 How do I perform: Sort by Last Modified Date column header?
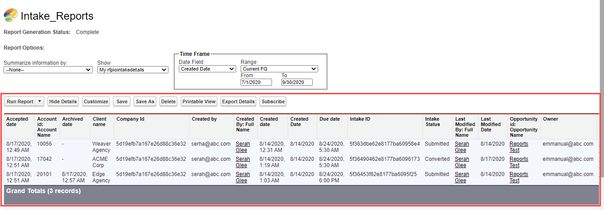point(491,124)
